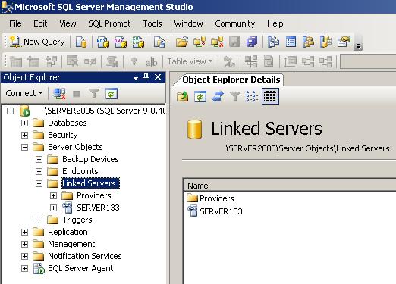Viewport: 396px width, 284px height.
Task: Open the main toolbar options dropdown arrow
Action: (358, 47)
